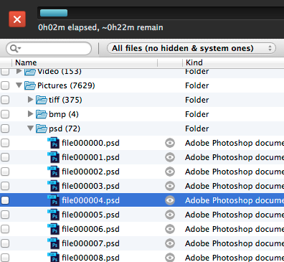Expand the tiff (375) folder
The width and height of the screenshot is (284, 262).
click(x=30, y=100)
